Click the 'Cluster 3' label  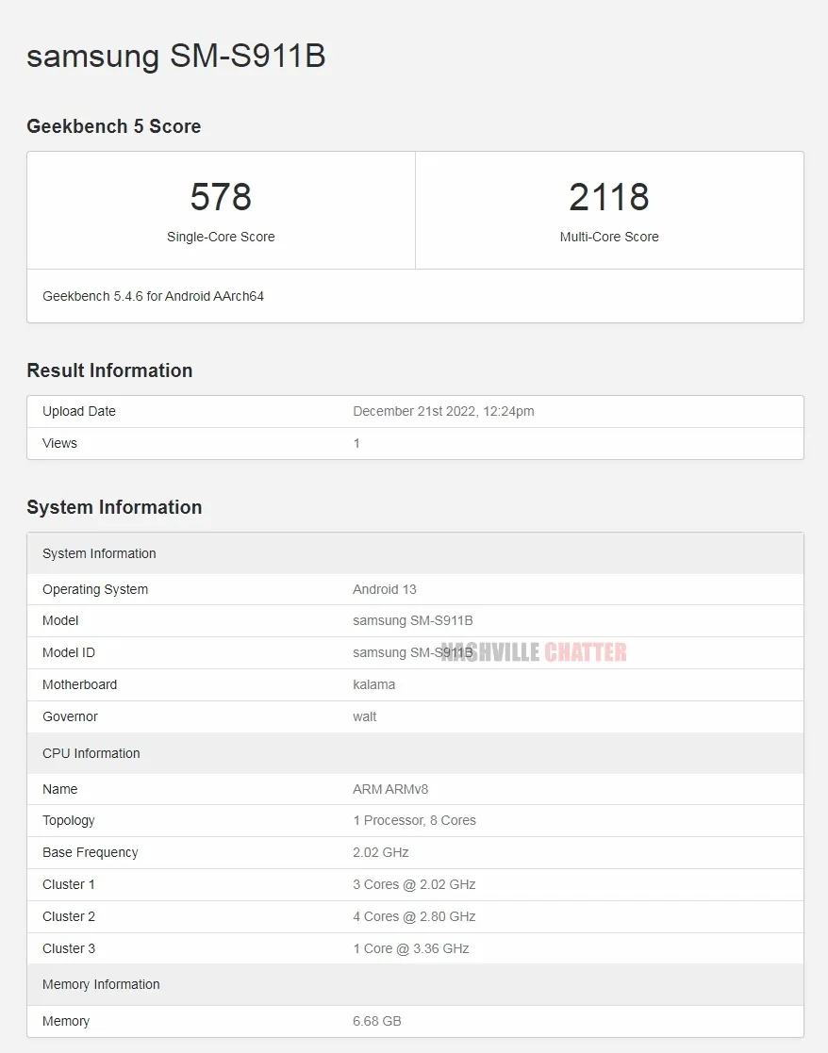69,948
